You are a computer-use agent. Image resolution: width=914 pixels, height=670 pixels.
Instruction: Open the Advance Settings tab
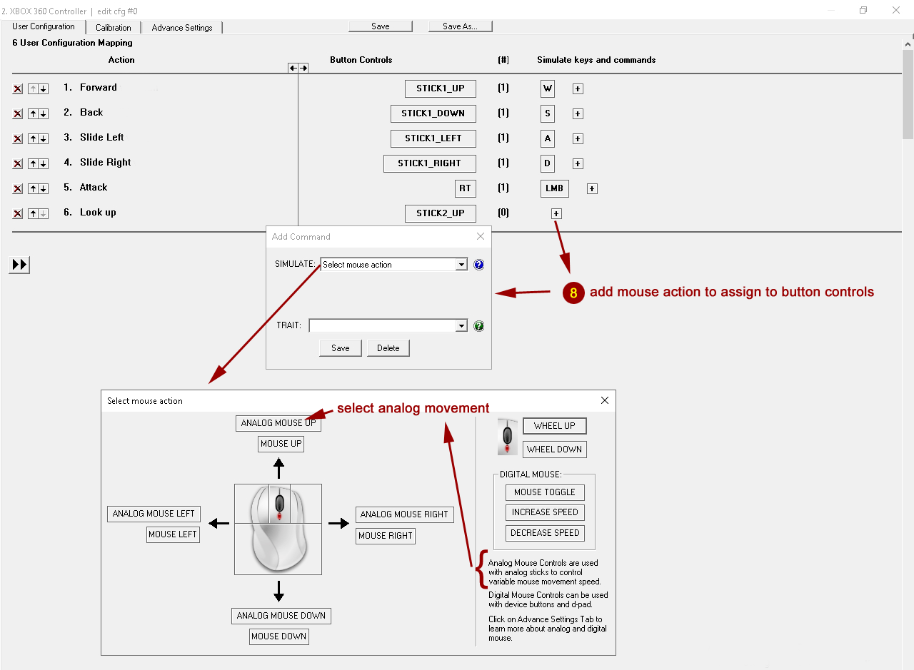tap(182, 28)
